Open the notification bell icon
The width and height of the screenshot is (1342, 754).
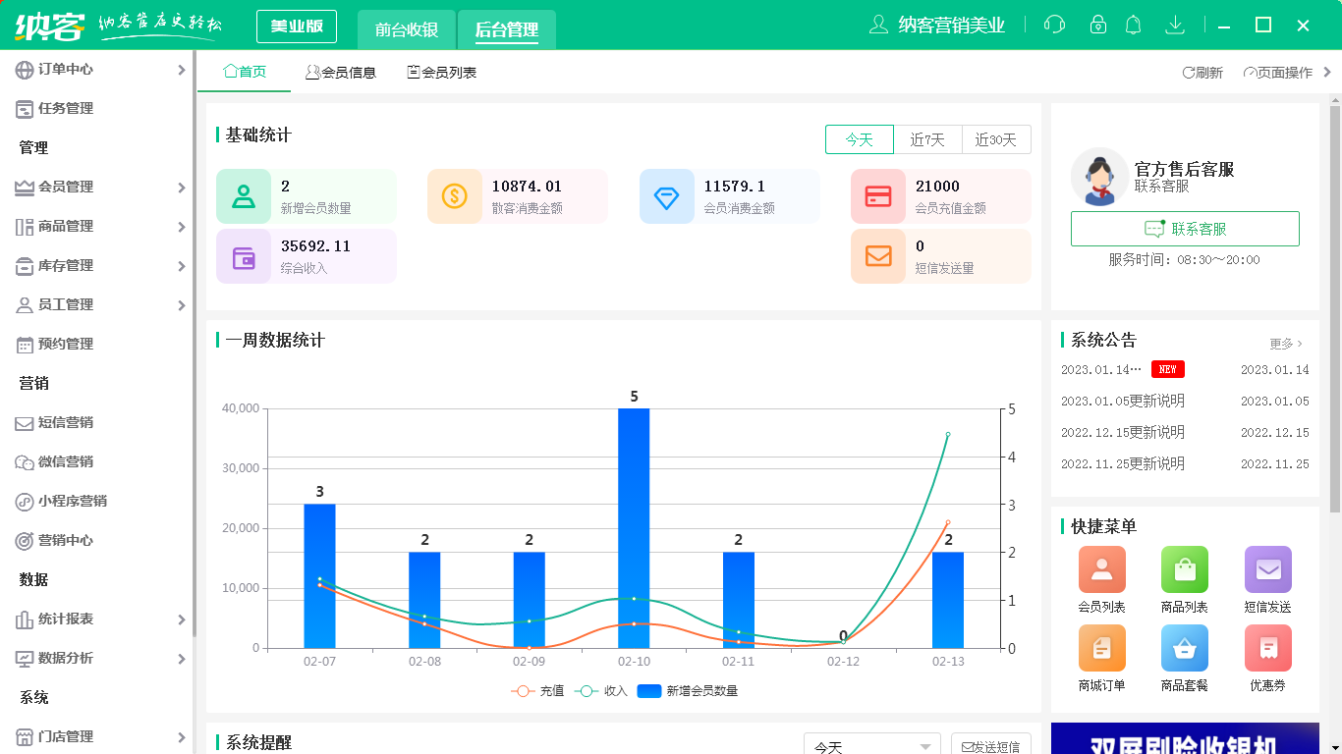[1134, 25]
